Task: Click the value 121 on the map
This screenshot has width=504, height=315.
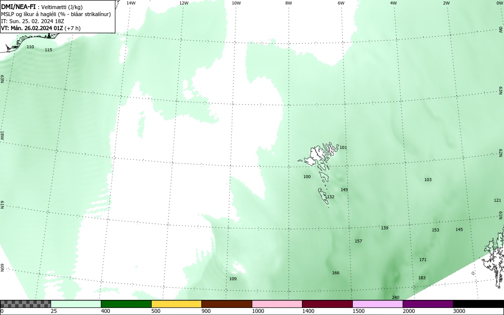Action: 497,200
